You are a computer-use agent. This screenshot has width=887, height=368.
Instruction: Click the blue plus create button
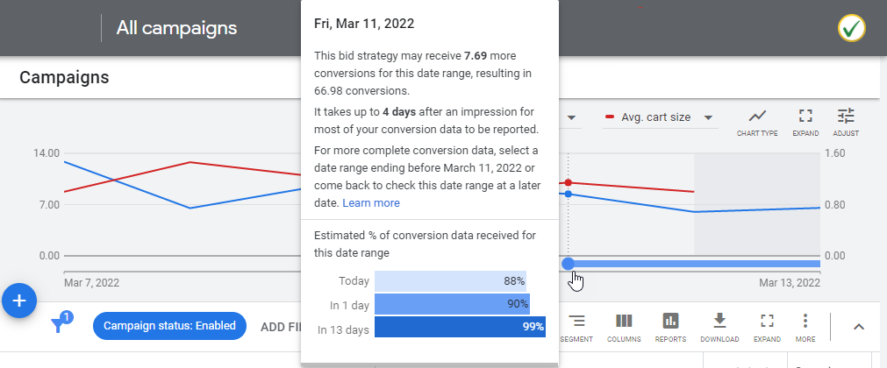(x=19, y=301)
